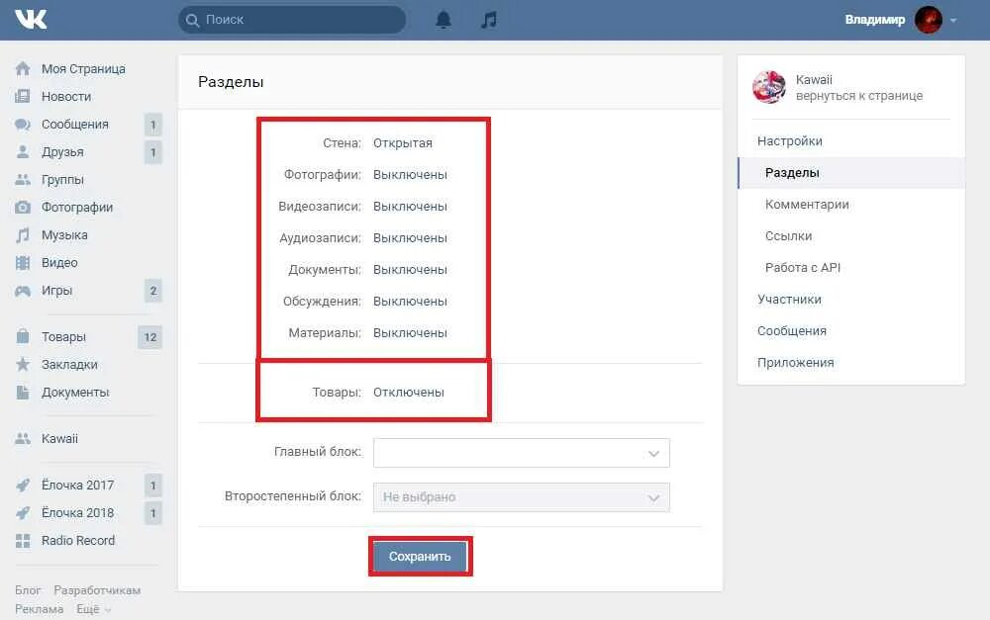Click the search magnifier icon

pyautogui.click(x=193, y=20)
